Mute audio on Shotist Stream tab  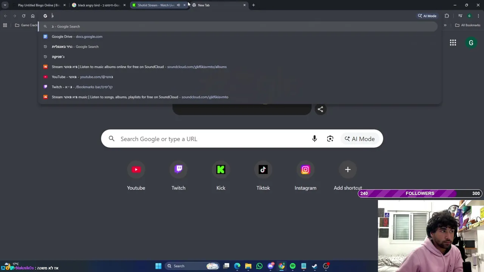(178, 5)
